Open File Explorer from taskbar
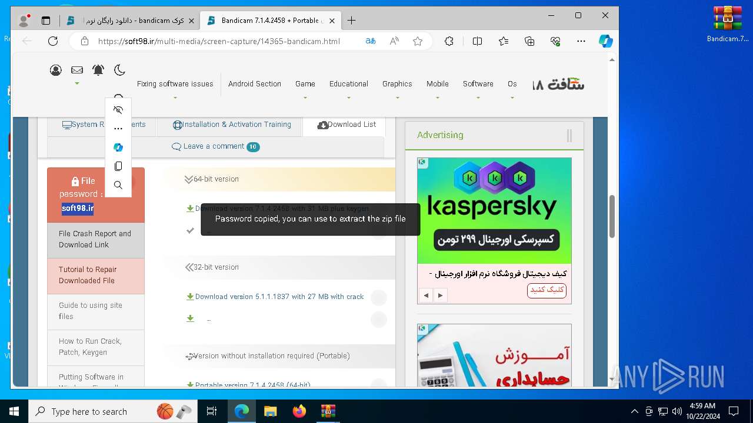The image size is (753, 423). 270,411
